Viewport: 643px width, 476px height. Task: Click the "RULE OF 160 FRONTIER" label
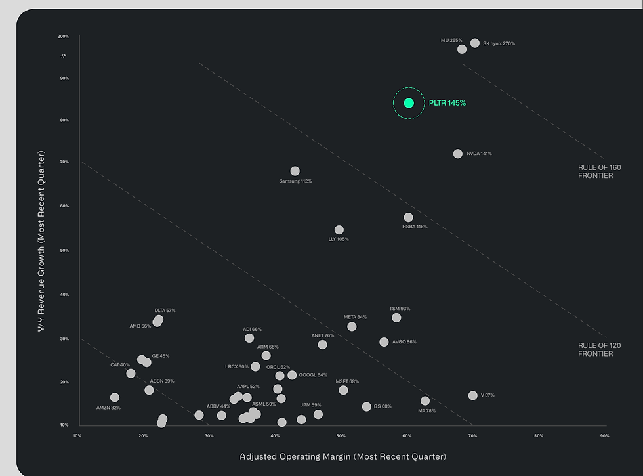(600, 171)
